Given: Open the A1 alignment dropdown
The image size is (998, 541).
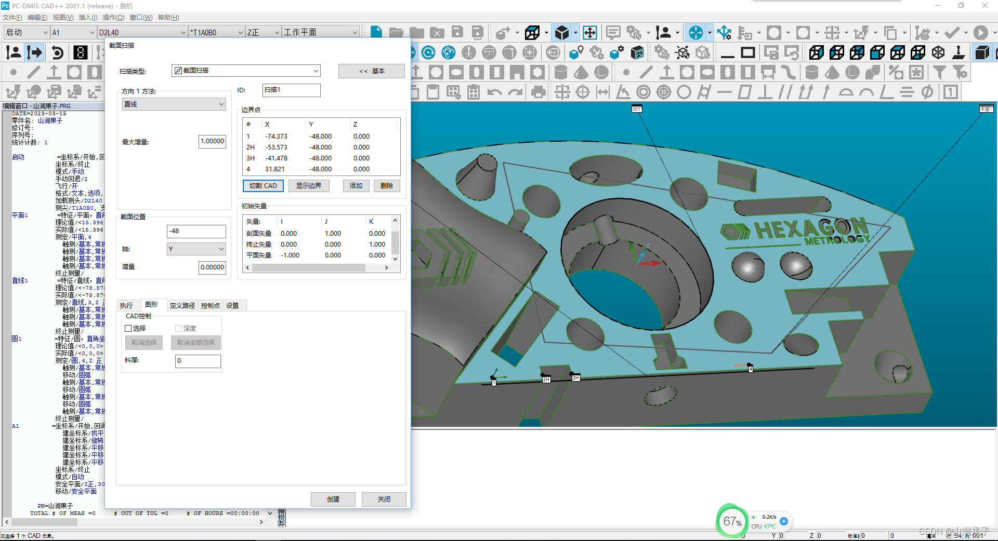Looking at the screenshot, I should point(73,32).
